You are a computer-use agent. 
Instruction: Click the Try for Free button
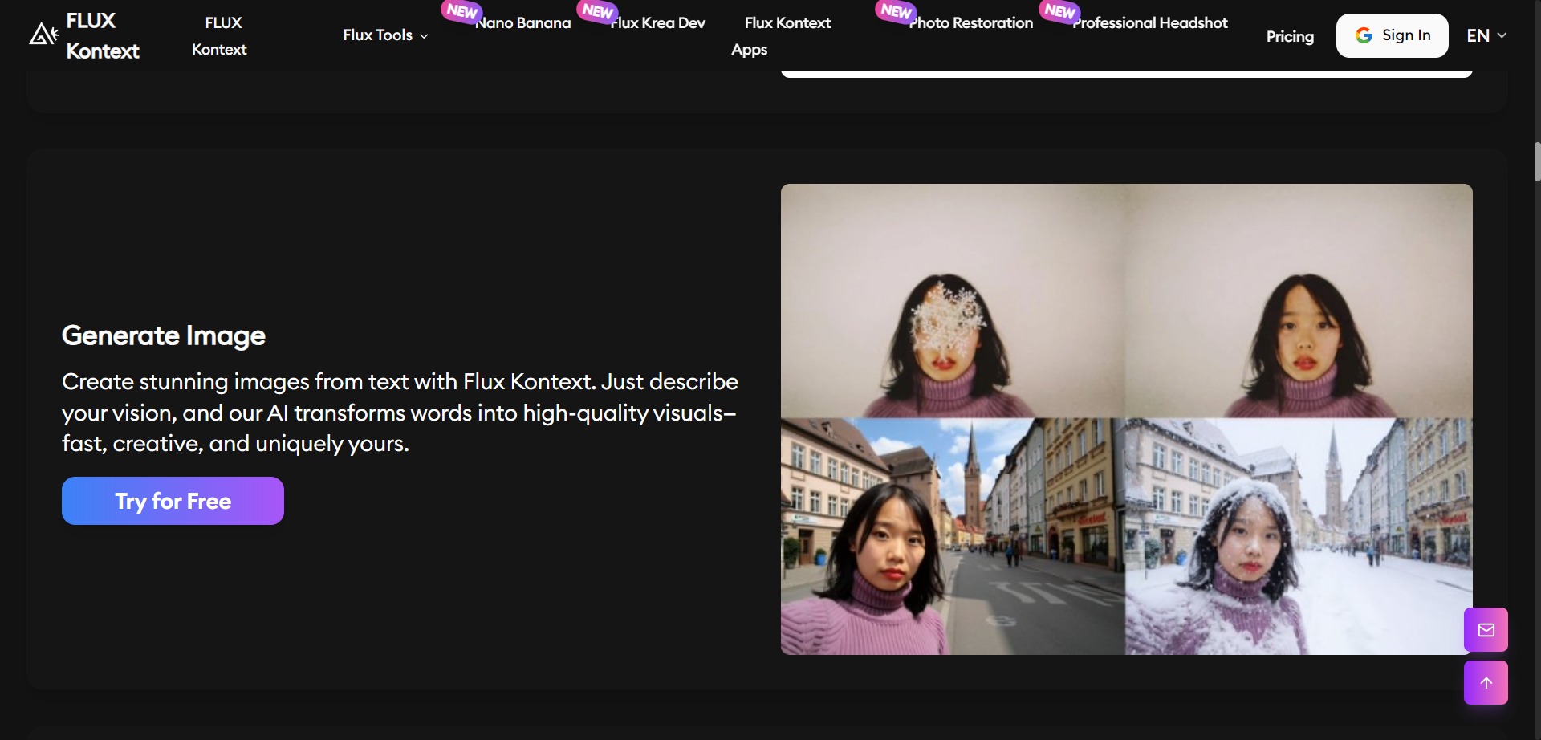click(173, 501)
